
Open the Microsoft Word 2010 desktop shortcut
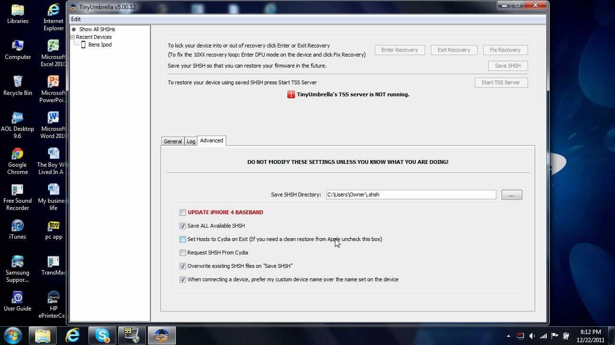[53, 126]
